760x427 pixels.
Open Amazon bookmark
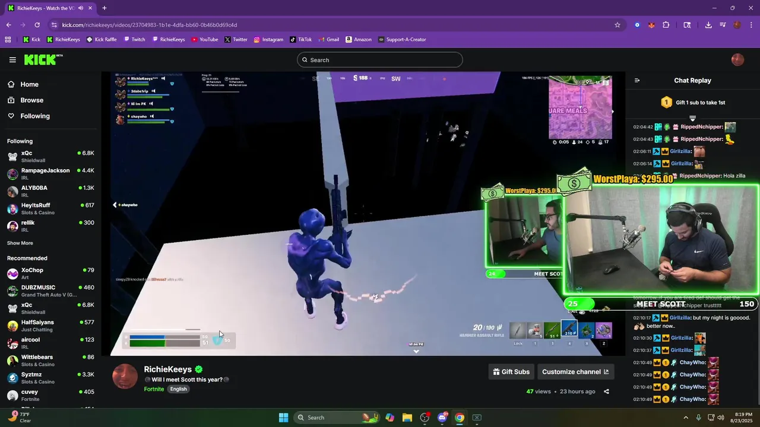point(358,40)
